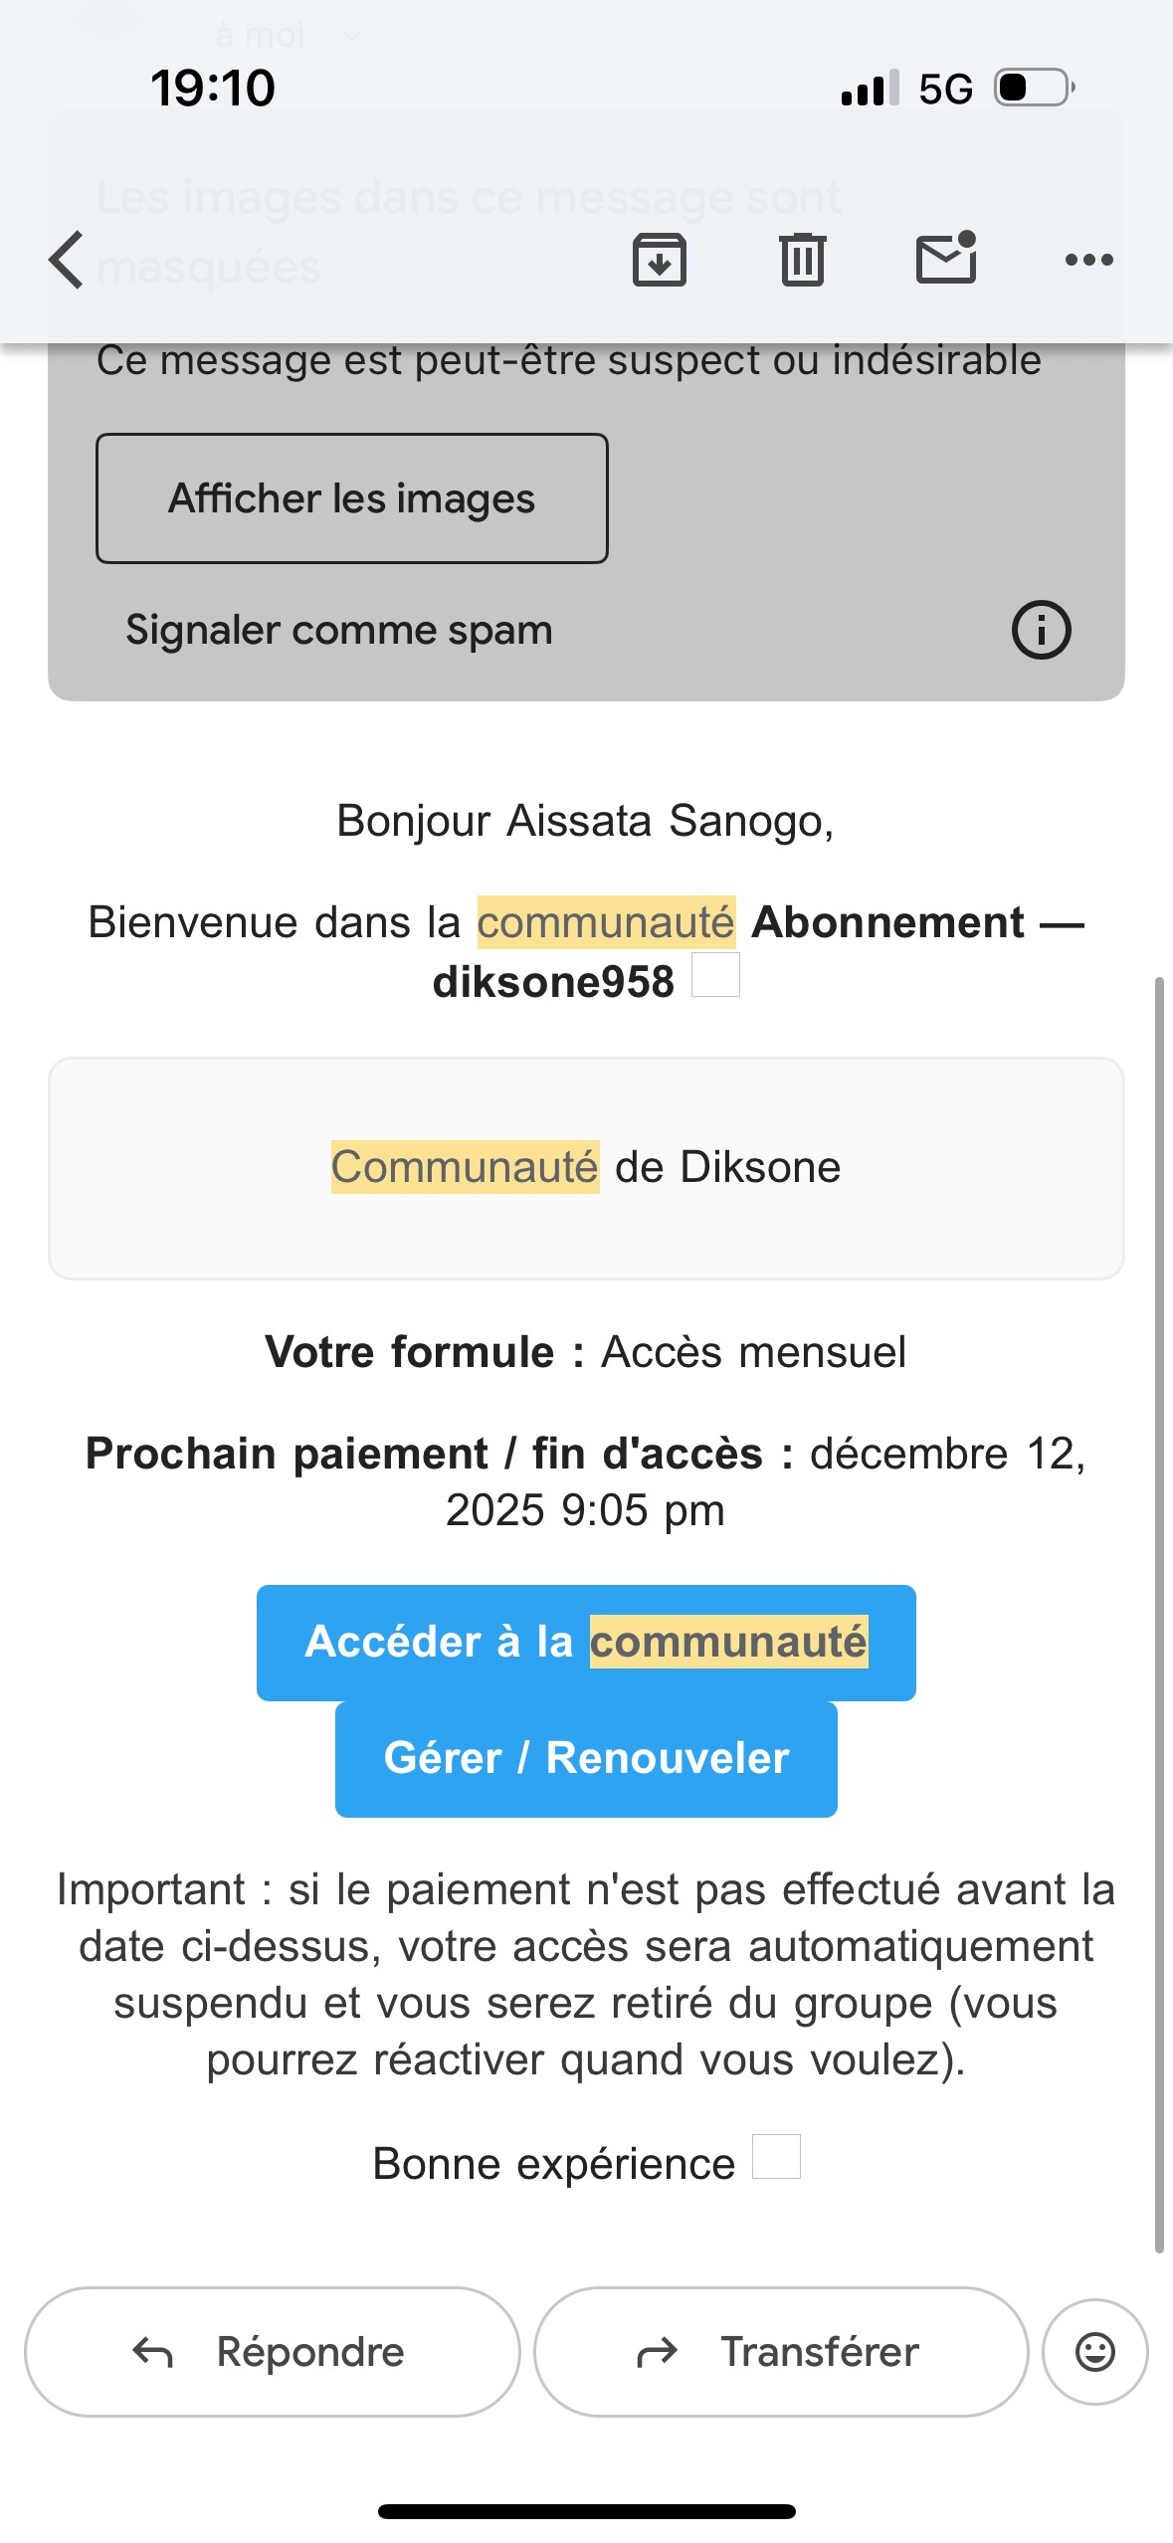This screenshot has width=1173, height=2543.
Task: Open the three-dot more options menu
Action: (1088, 260)
